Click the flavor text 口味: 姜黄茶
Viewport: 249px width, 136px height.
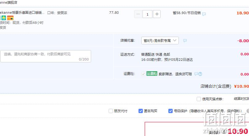pos(57,13)
